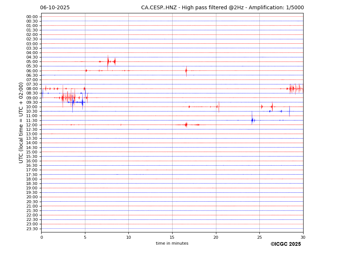This screenshot has height=258, width=344.
Task: Click the 25 tick on the minutes axis
Action: click(259, 237)
